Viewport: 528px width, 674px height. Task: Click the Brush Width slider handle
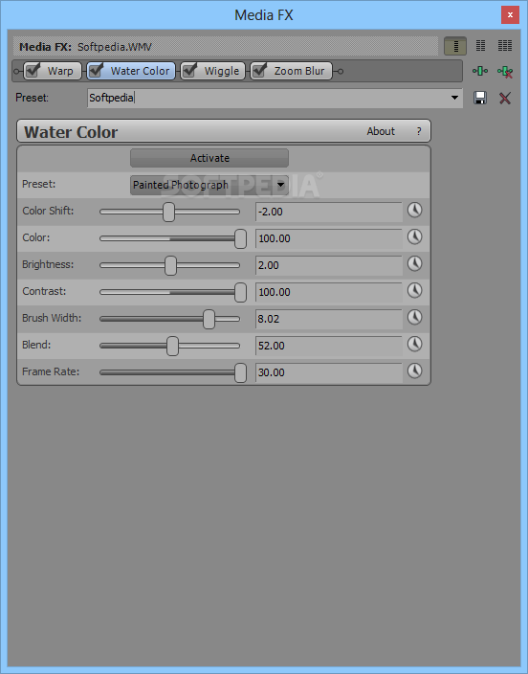coord(209,319)
